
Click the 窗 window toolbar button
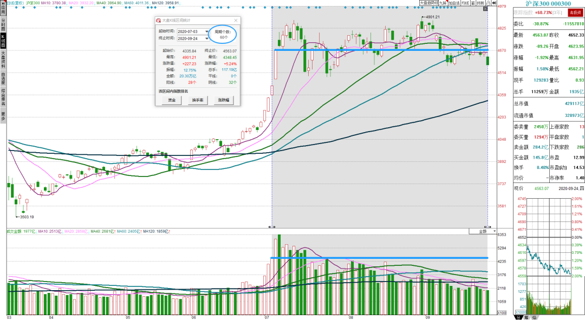pyautogui.click(x=473, y=3)
